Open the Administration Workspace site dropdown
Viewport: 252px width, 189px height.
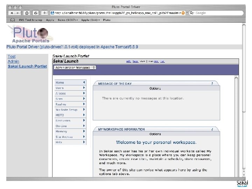pos(75,68)
